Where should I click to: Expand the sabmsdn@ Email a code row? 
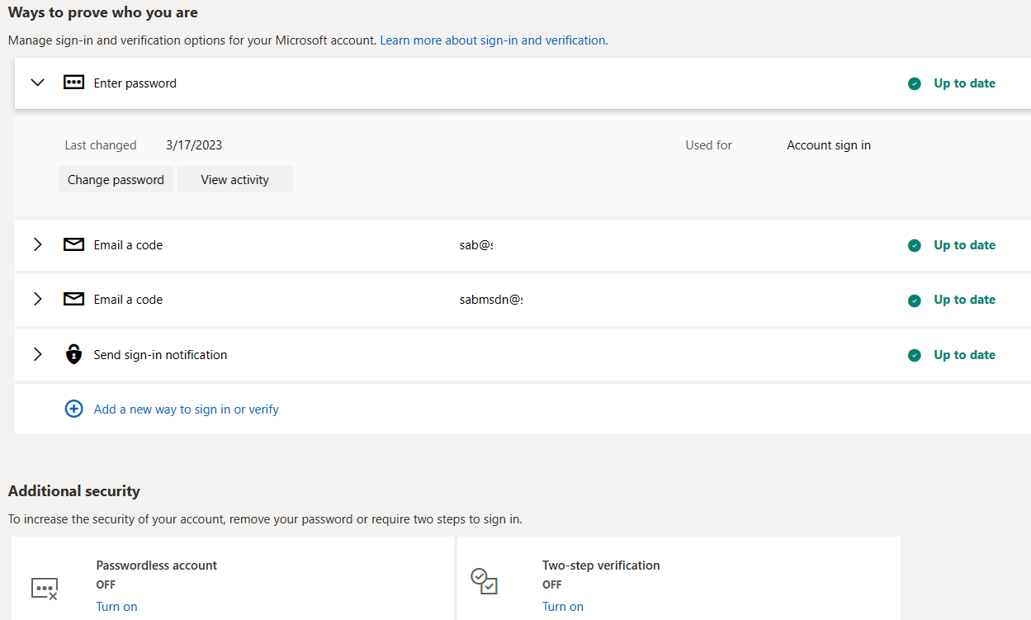coord(37,299)
